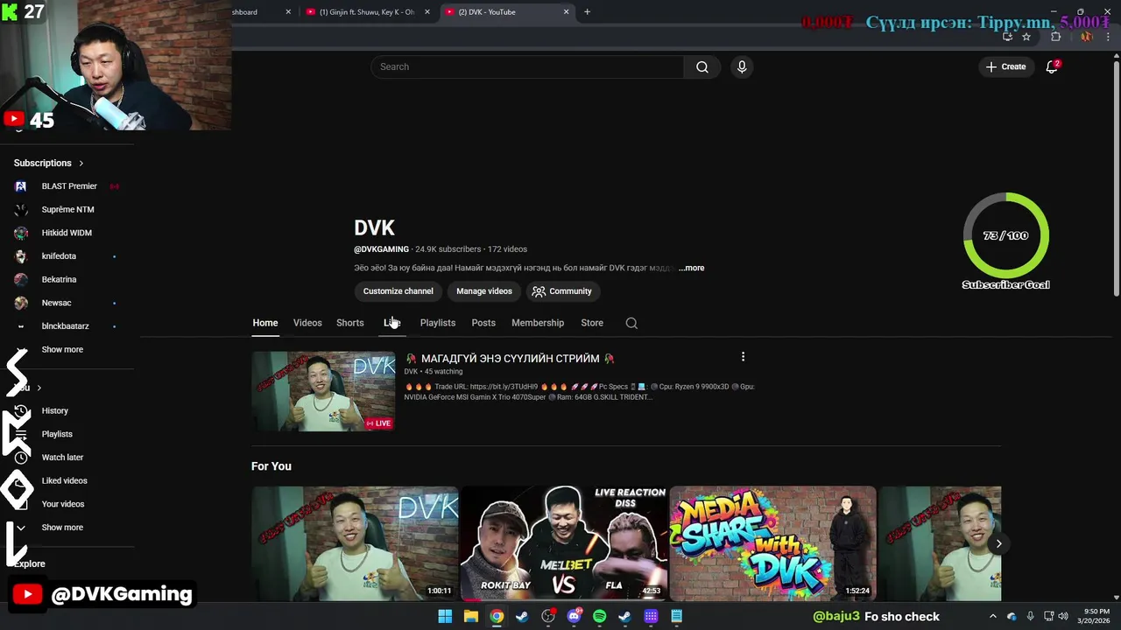
Task: Click the live stream title text
Action: (x=510, y=359)
